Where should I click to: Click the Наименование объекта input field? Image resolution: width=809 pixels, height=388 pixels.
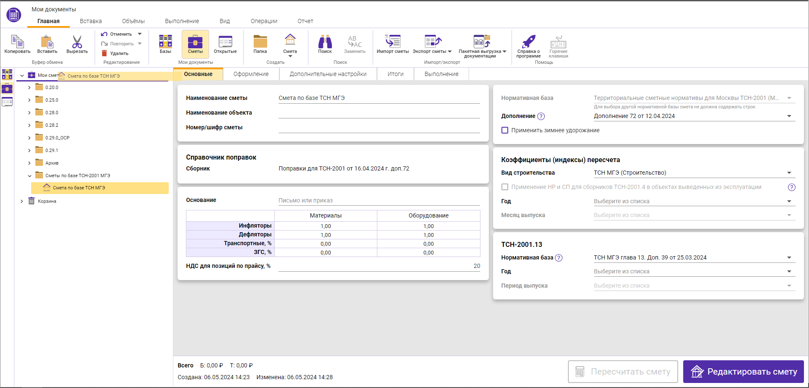coord(379,113)
